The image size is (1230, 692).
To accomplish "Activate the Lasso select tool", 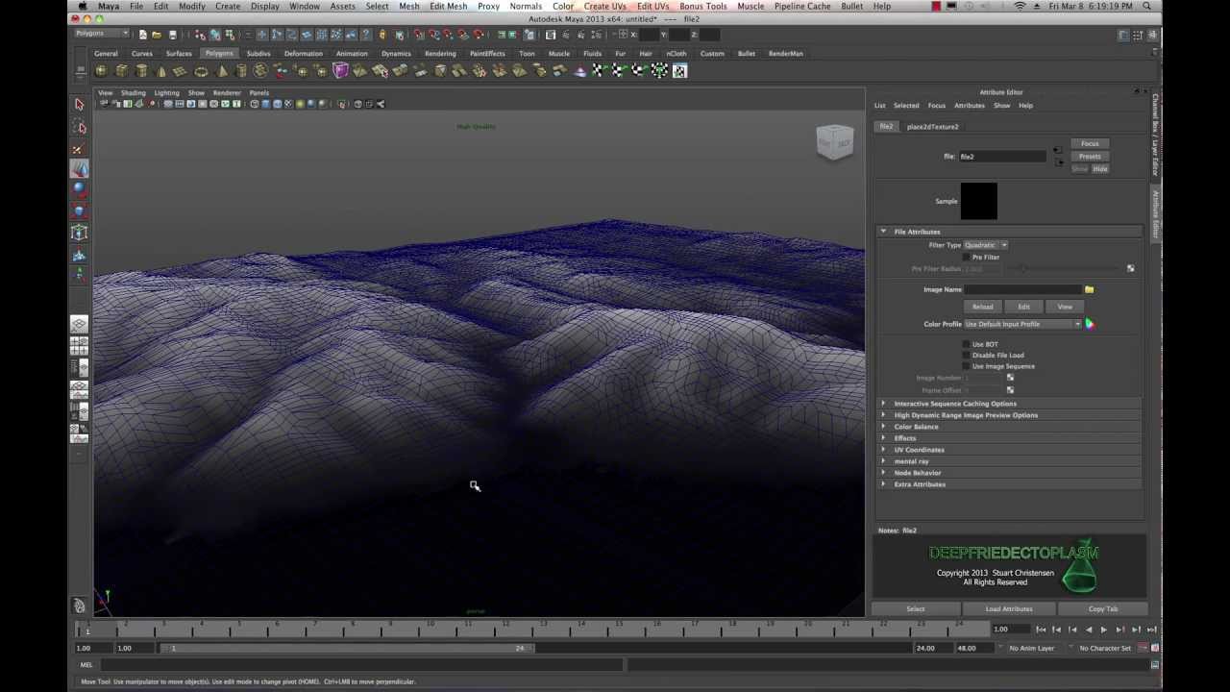I will click(x=80, y=127).
